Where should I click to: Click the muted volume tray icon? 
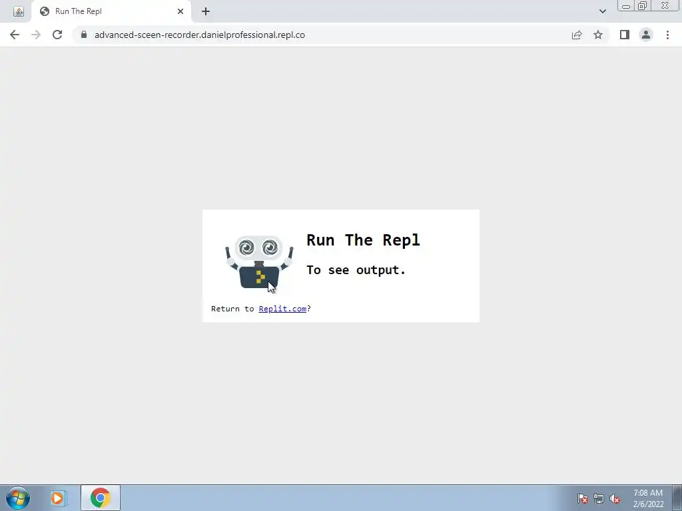[615, 498]
